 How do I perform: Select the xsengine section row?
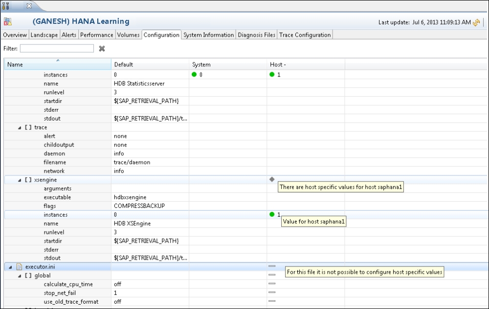click(246, 180)
